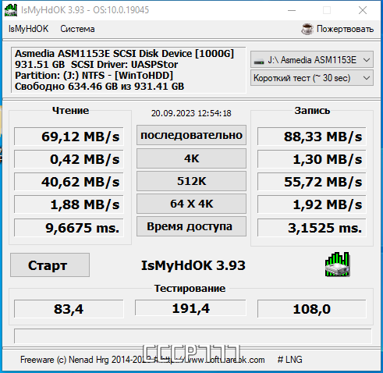Viewport: 383px width, 373px height.
Task: Click the green hard drive benchmark icon
Action: (337, 265)
